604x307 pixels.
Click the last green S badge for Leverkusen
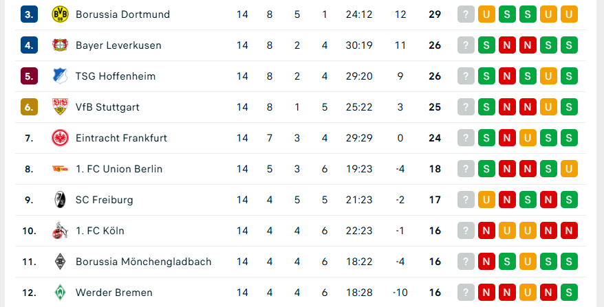click(569, 45)
